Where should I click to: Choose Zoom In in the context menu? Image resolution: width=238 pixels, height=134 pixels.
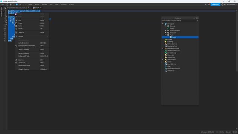click(x=32, y=60)
